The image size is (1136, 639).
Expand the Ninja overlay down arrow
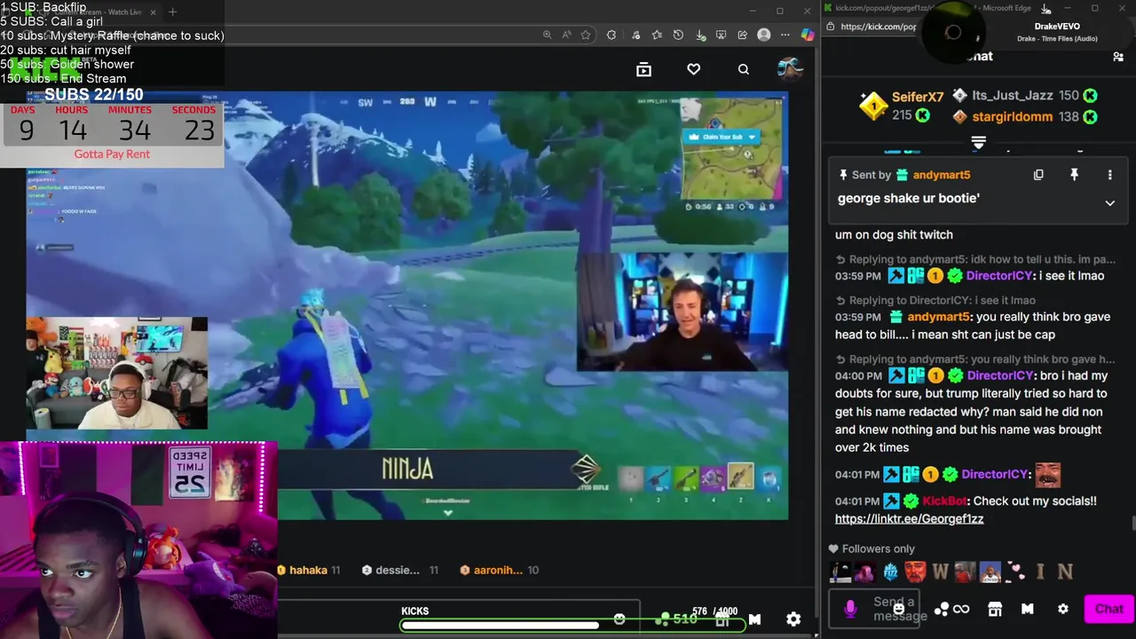point(447,512)
